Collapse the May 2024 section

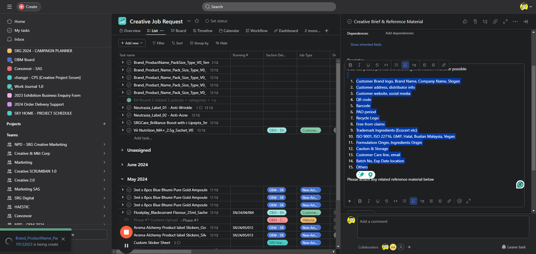tap(122, 179)
